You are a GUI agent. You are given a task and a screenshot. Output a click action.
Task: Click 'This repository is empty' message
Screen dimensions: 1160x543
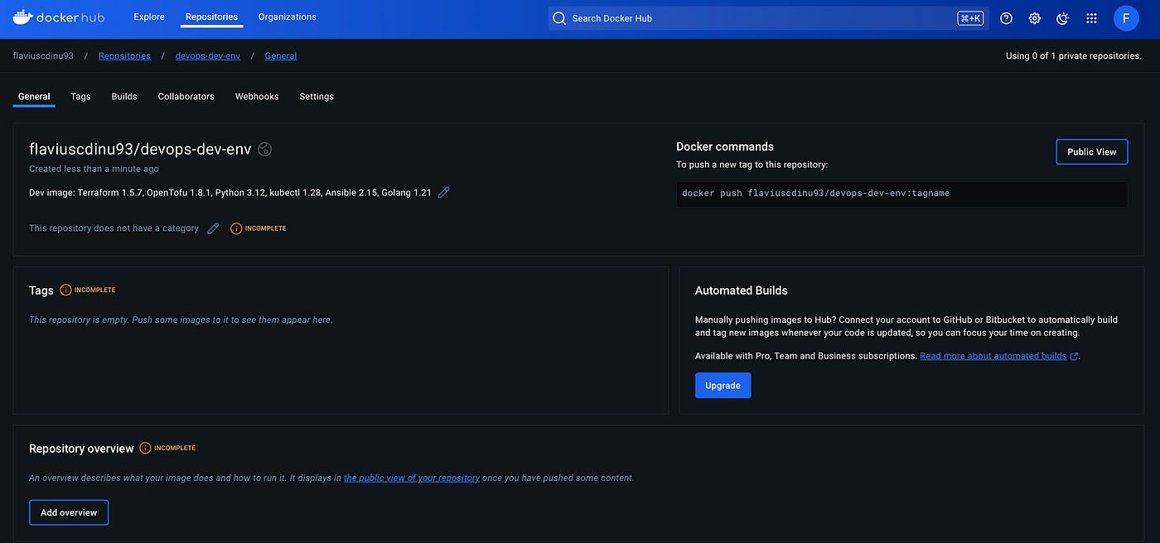tap(181, 320)
